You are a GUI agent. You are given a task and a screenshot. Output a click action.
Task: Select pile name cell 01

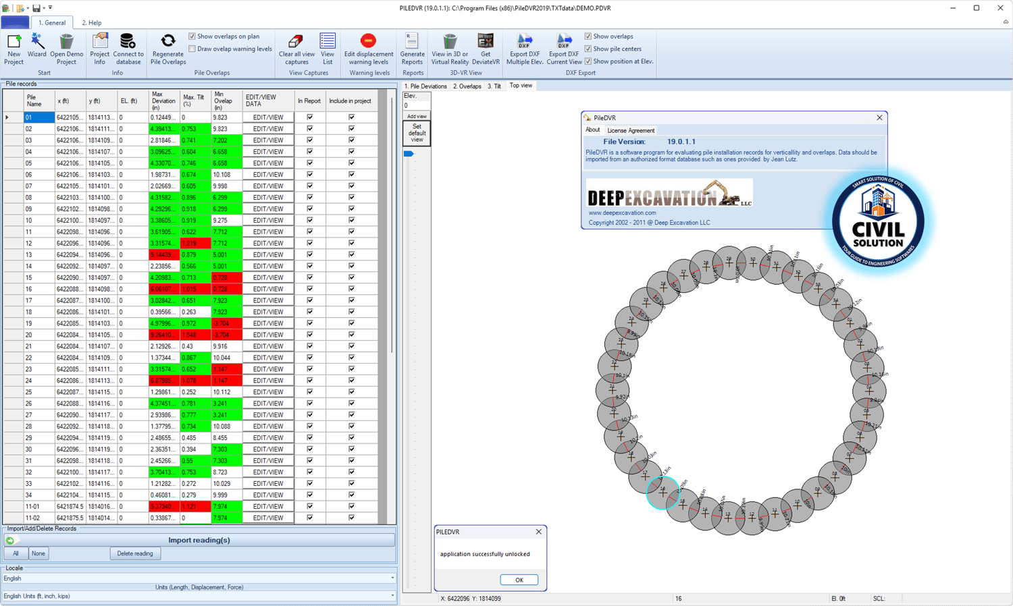click(x=38, y=117)
